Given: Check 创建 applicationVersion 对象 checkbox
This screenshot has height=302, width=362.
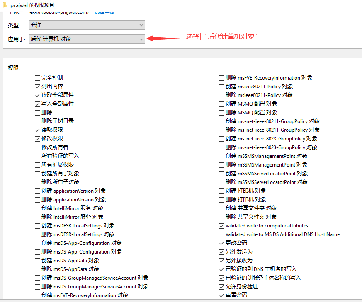Looking at the screenshot, I should (x=37, y=191).
